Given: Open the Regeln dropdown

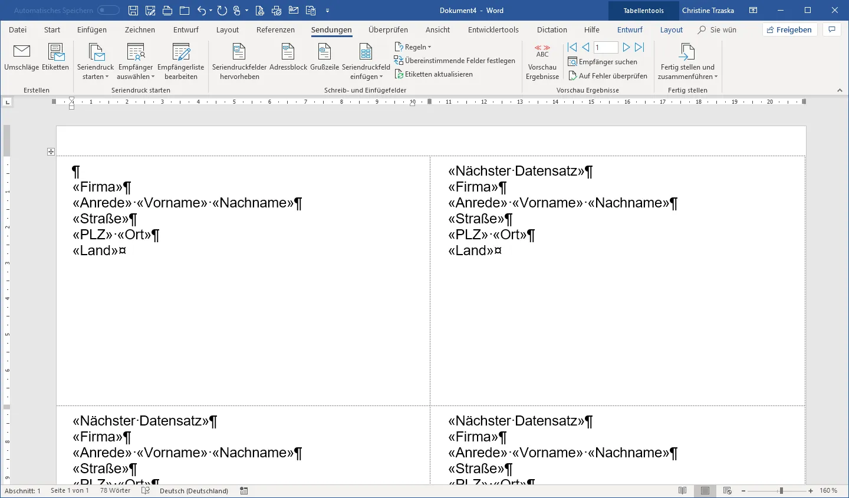Looking at the screenshot, I should pos(414,47).
